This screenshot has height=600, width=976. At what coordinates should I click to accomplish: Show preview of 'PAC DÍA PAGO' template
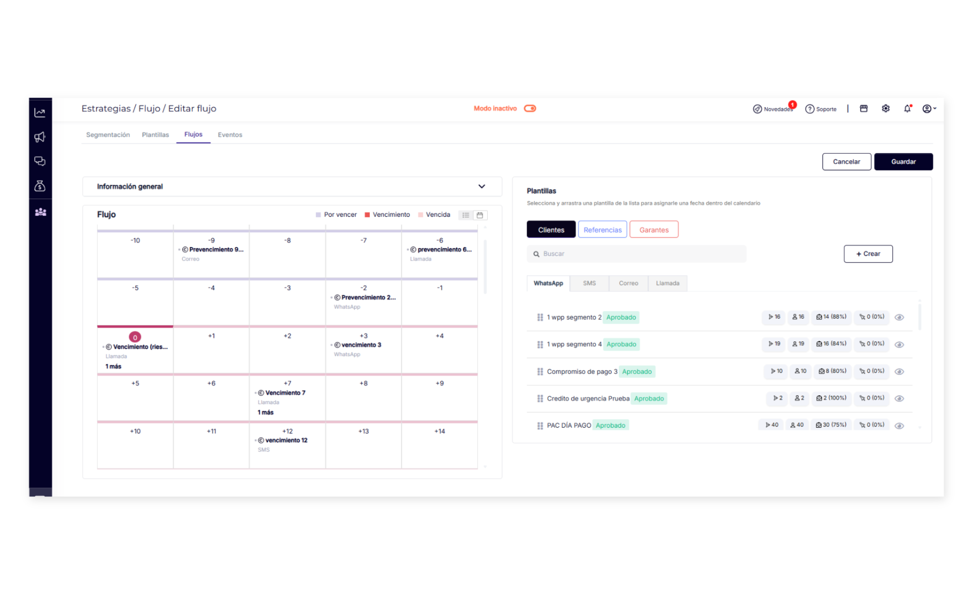tap(899, 425)
